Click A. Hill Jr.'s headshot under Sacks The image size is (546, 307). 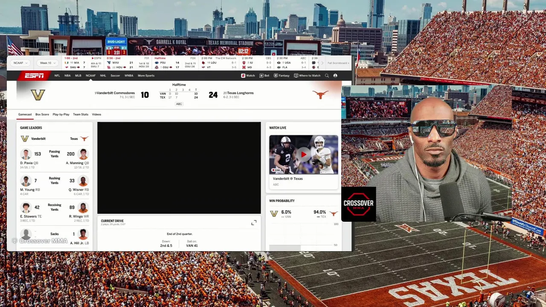pos(83,234)
